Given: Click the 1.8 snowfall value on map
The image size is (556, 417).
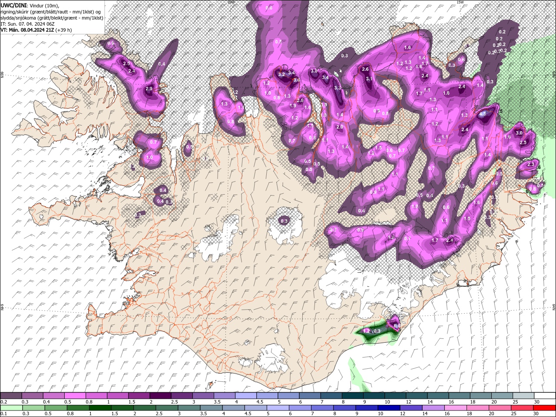Looking at the screenshot, I should 446,93.
